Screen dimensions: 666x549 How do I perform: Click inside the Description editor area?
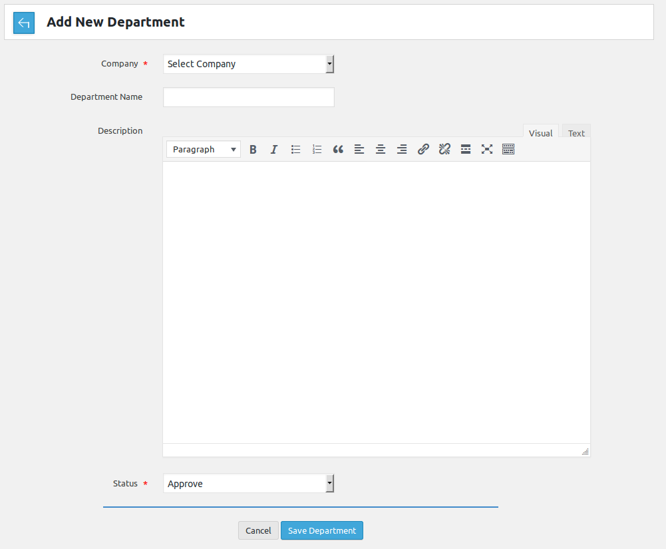pos(377,303)
